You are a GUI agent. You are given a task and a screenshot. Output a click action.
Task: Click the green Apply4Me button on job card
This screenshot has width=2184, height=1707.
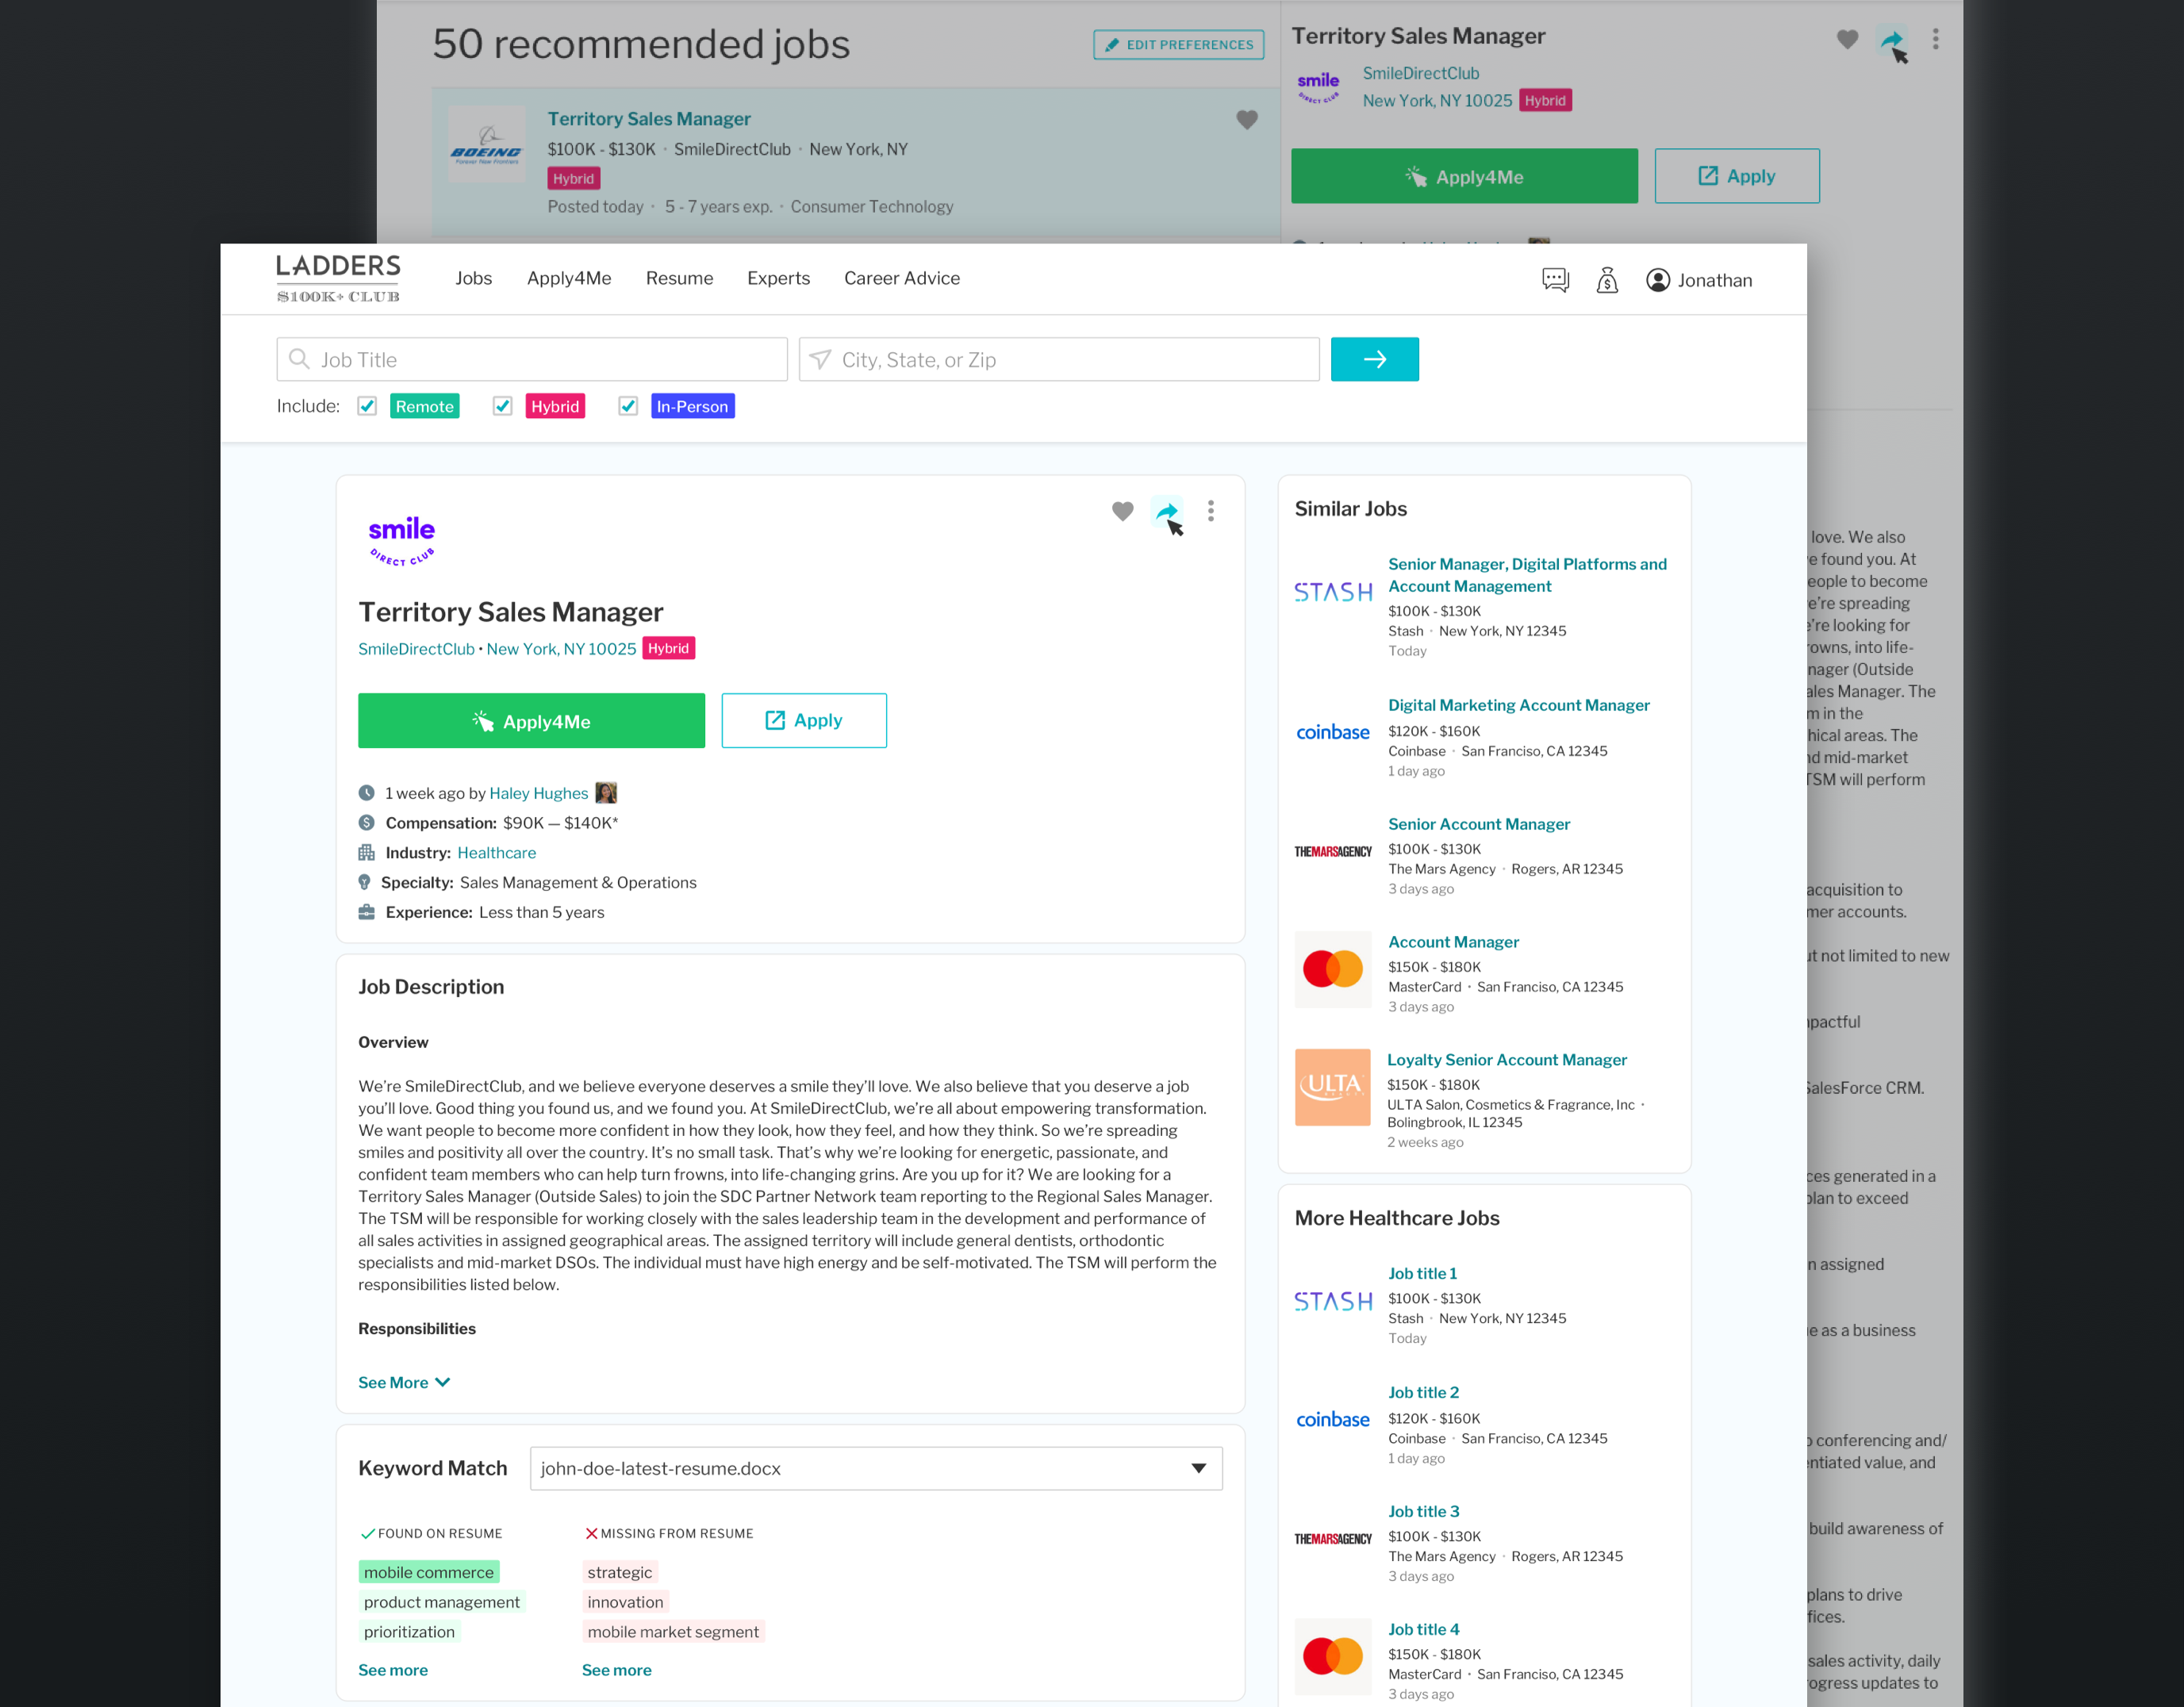[x=531, y=721]
